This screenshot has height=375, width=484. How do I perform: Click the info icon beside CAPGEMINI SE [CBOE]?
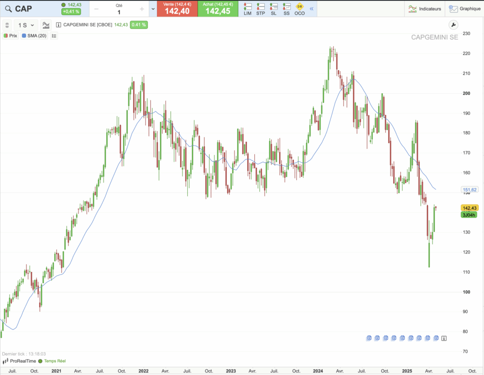coord(58,25)
